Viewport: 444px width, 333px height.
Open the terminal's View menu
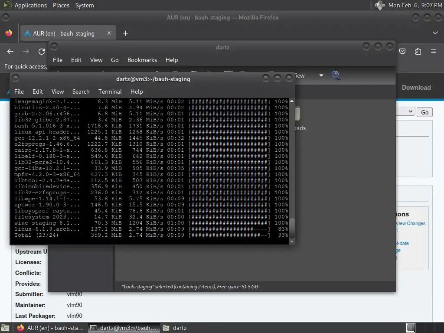(x=58, y=91)
